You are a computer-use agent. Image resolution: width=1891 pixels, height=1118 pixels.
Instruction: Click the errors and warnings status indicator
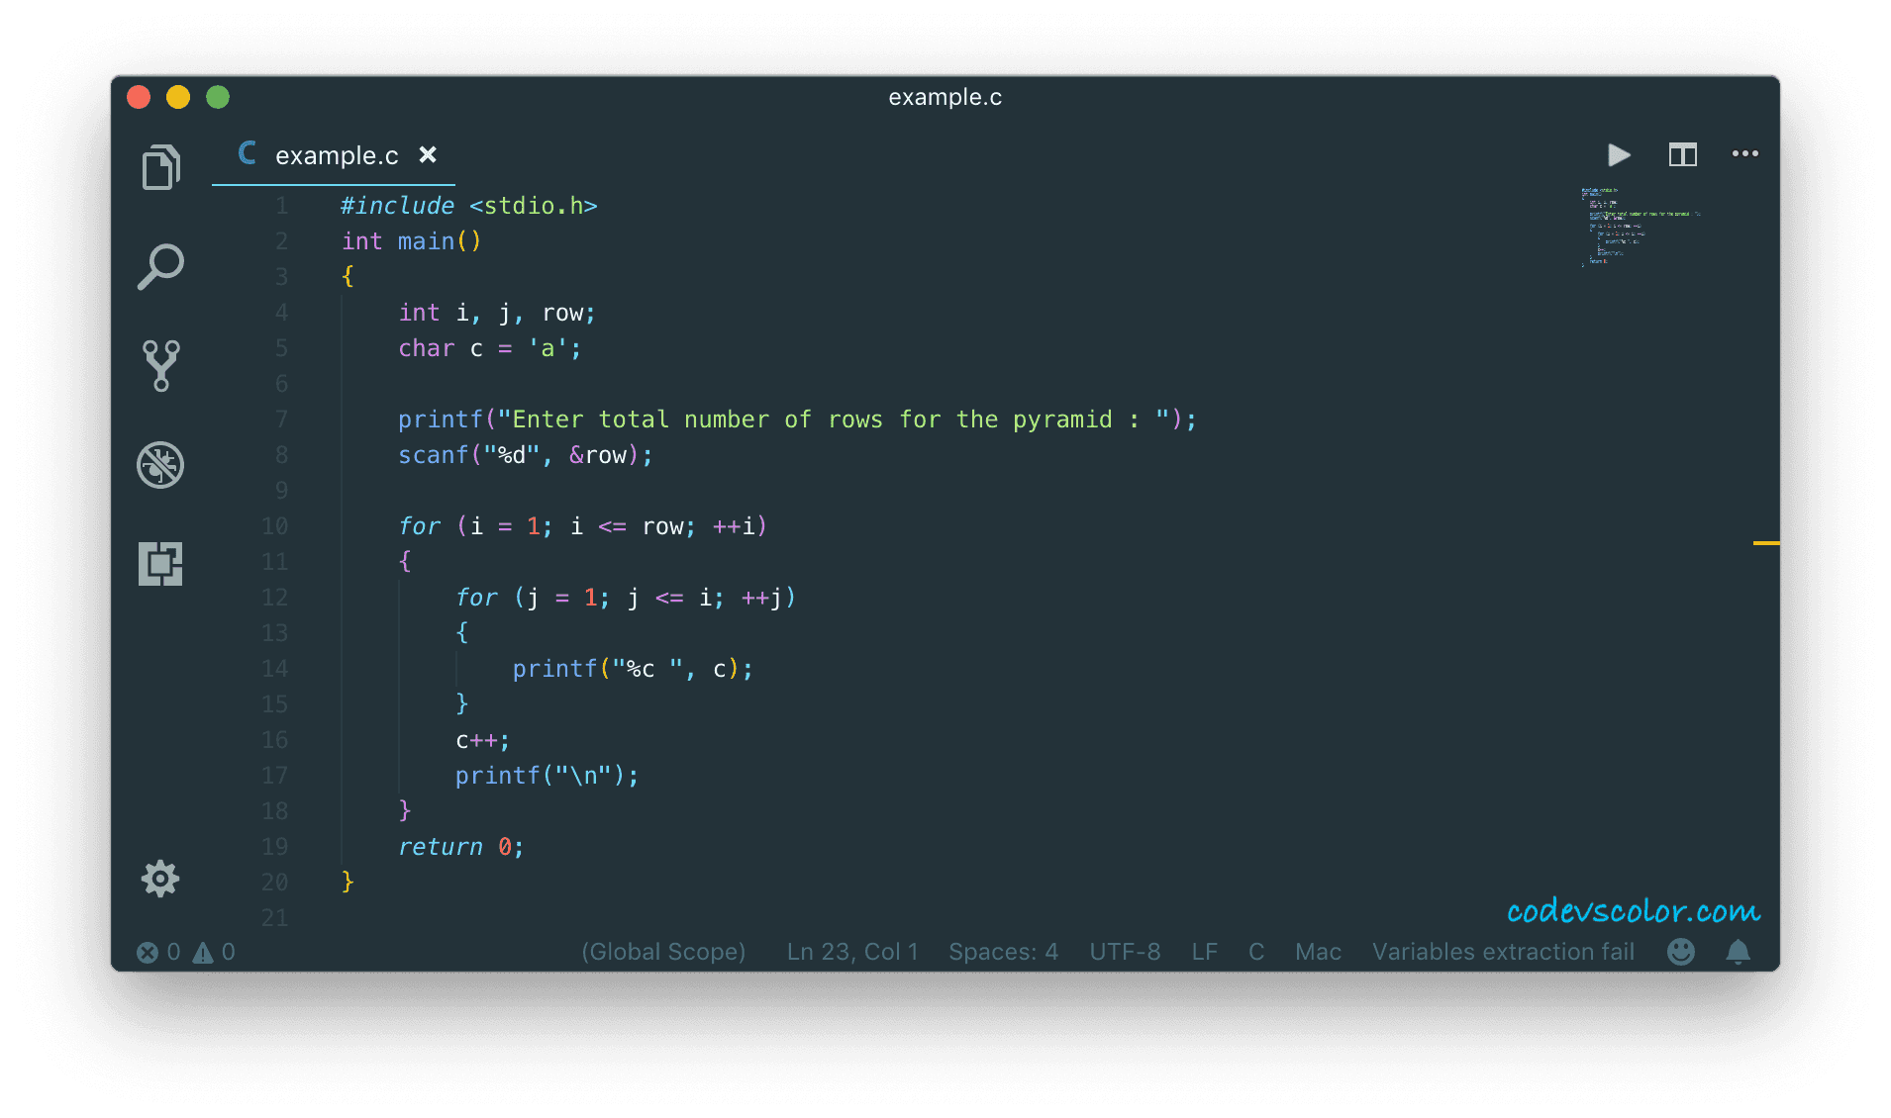pos(186,952)
